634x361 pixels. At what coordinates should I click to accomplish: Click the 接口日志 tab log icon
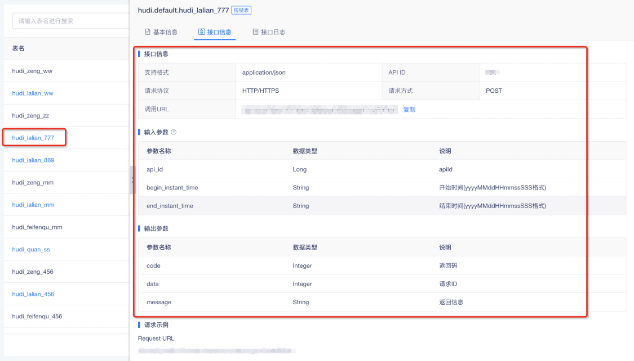click(255, 32)
